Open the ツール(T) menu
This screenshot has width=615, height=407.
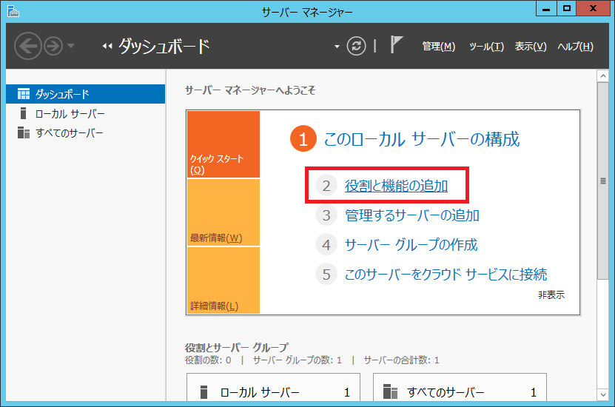(486, 47)
